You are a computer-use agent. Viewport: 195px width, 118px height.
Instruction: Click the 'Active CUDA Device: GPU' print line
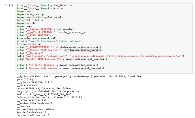pyautogui.click(x=62, y=59)
